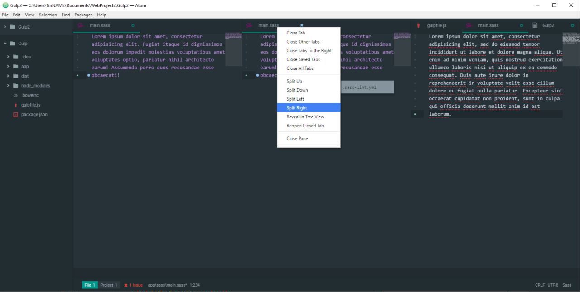Open the Help menu
Viewport: 580px width, 292px height.
click(x=101, y=15)
